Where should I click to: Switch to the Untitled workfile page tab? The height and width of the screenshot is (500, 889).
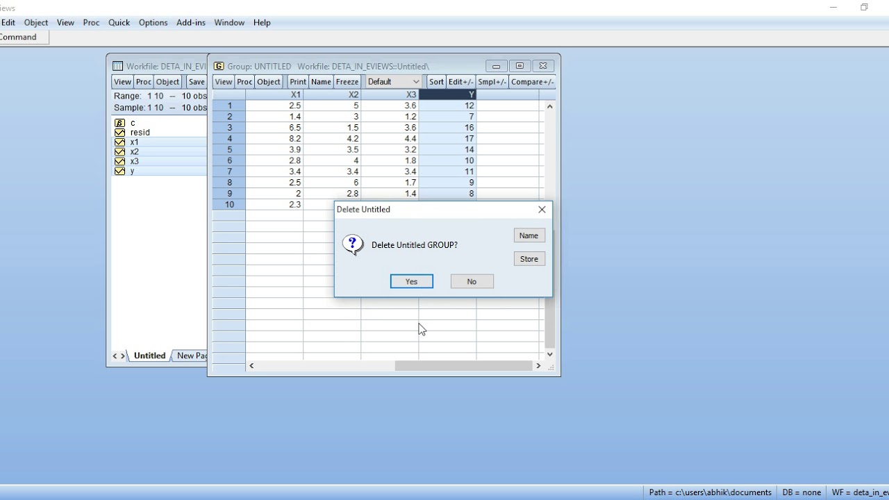150,356
